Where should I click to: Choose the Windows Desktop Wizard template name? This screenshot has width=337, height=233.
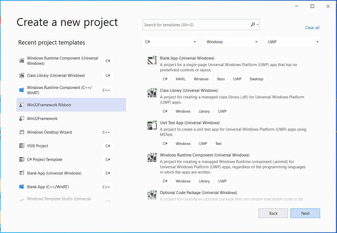click(x=50, y=132)
